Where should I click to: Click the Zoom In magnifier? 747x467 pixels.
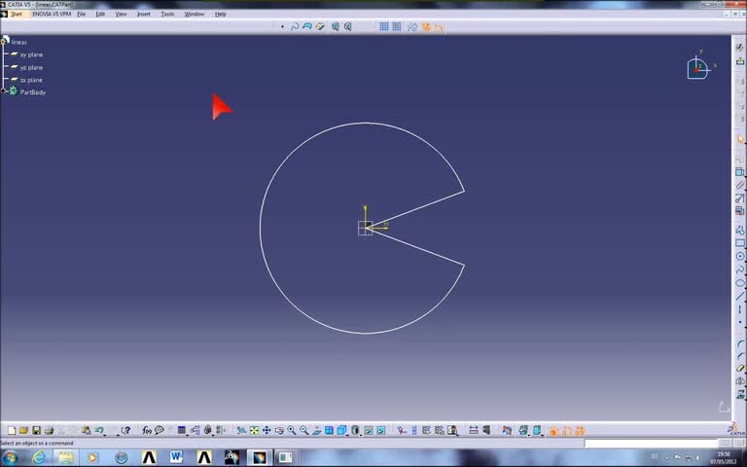coord(292,431)
